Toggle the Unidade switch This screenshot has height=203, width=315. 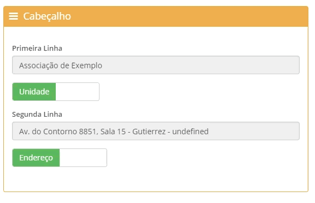pos(56,92)
